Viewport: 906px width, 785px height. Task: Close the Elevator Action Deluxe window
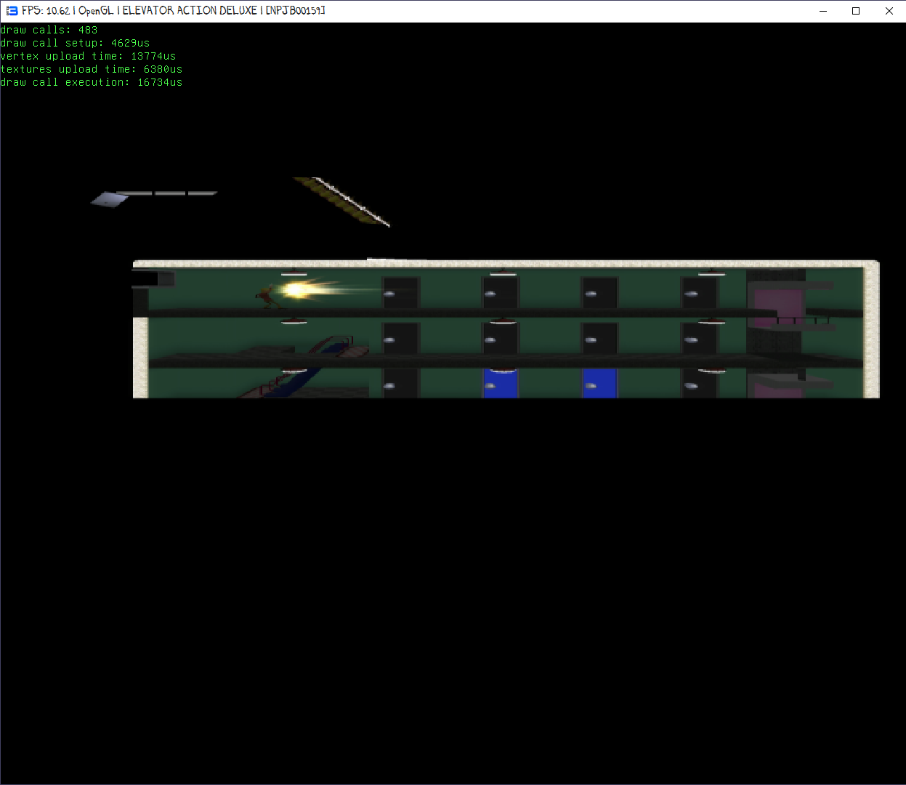point(889,11)
